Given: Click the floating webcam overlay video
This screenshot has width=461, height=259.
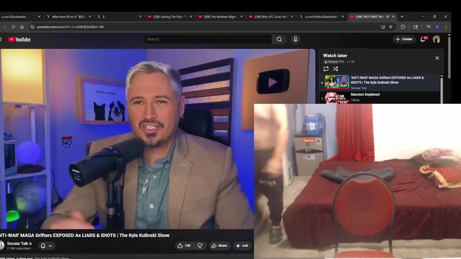Looking at the screenshot, I should pyautogui.click(x=357, y=181).
